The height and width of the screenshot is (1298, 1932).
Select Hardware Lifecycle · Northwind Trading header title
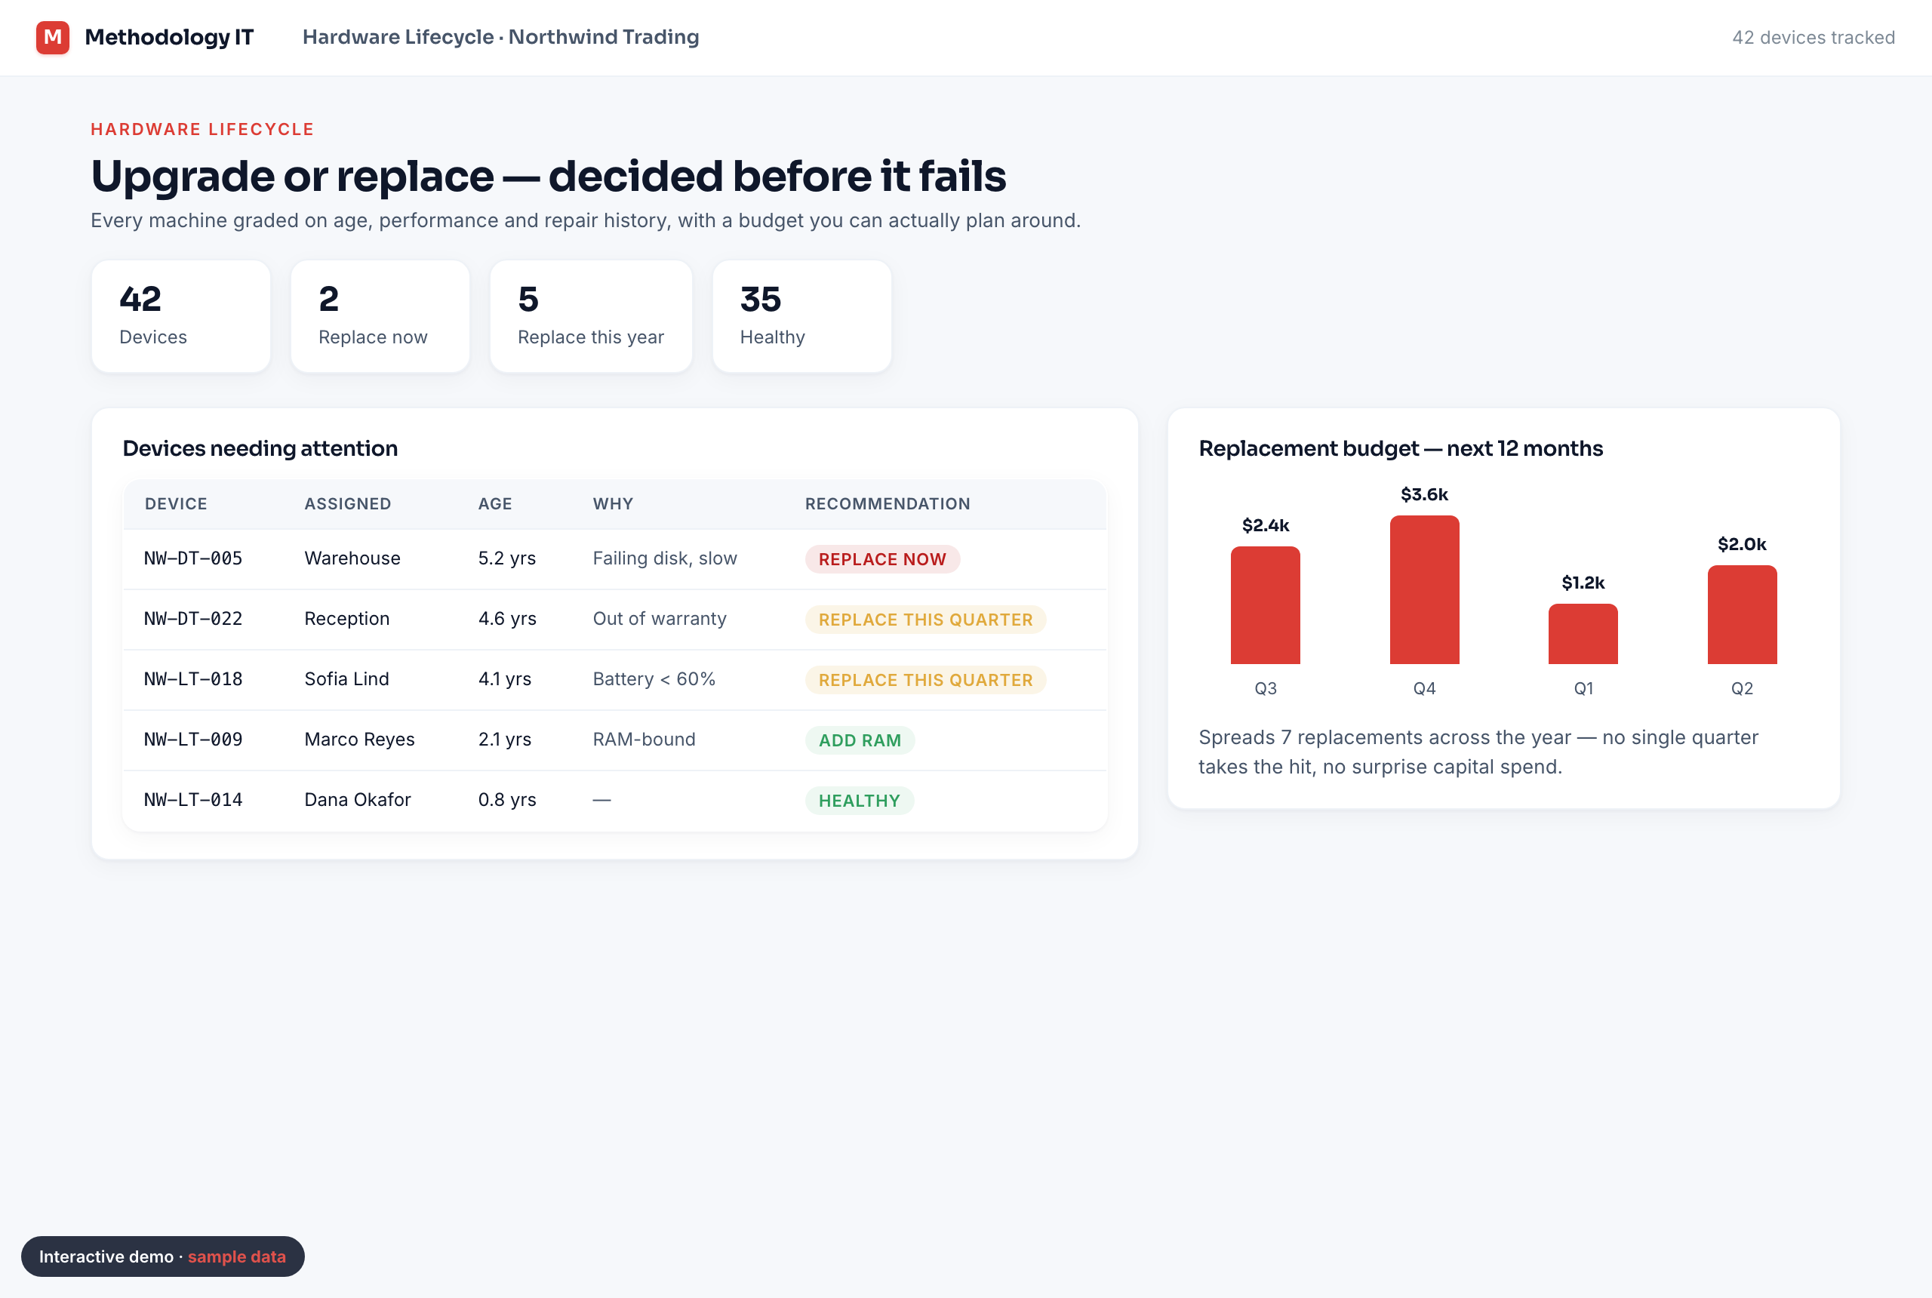pyautogui.click(x=500, y=37)
